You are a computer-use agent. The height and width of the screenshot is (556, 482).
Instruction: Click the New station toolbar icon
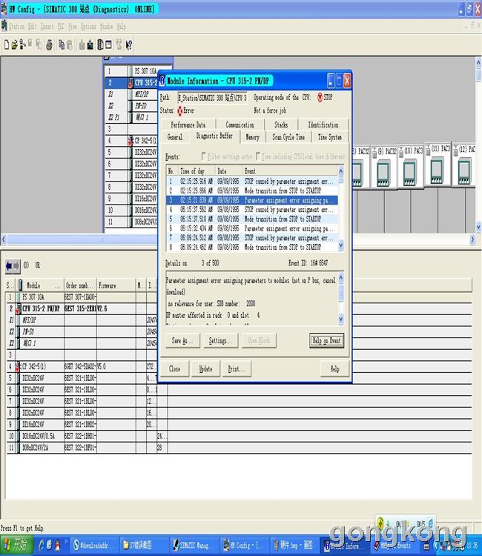click(x=7, y=44)
